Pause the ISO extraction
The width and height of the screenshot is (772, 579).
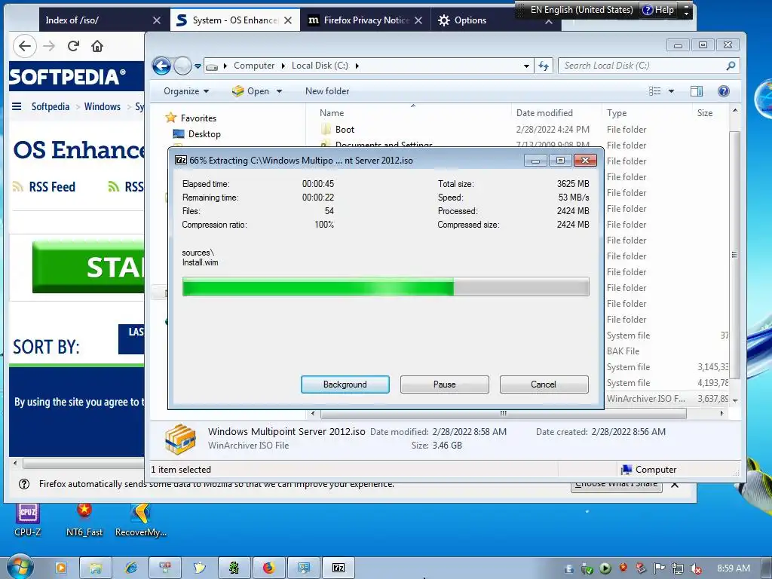tap(444, 384)
